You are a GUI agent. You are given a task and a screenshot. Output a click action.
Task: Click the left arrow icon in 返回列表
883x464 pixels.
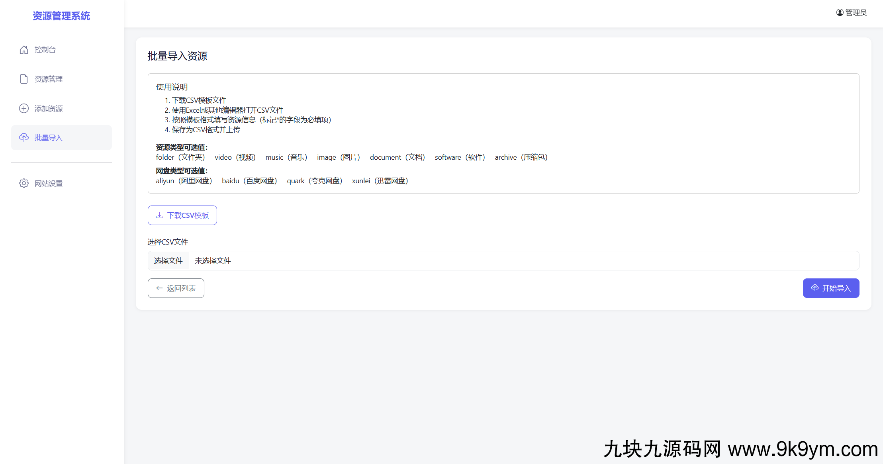click(x=159, y=288)
